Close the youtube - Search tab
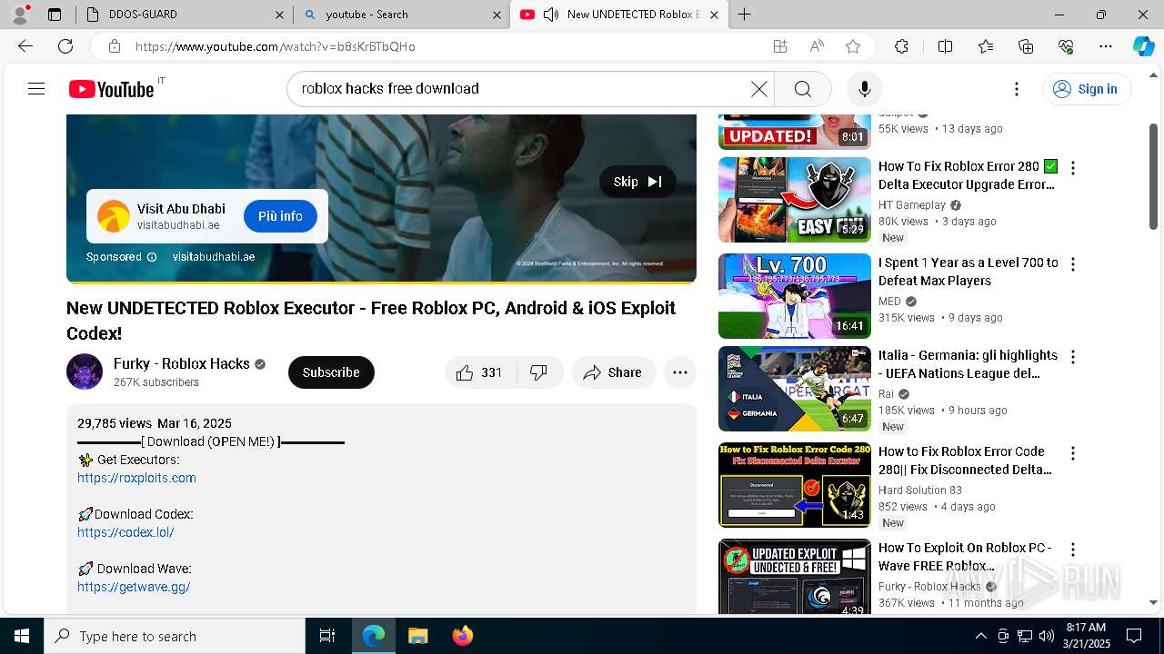The image size is (1164, 654). (x=497, y=15)
